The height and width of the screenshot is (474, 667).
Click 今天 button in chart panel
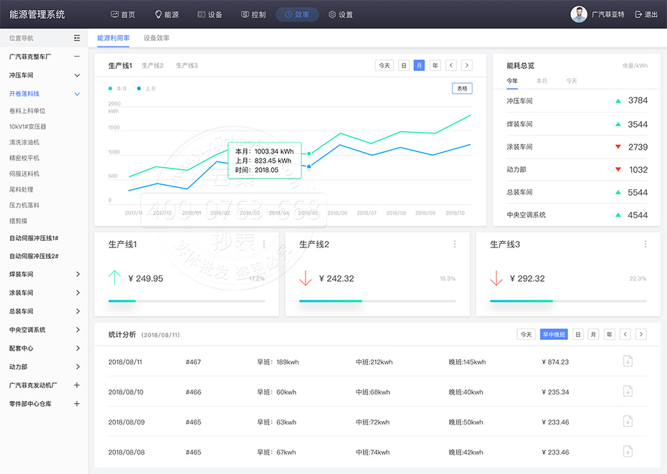384,65
